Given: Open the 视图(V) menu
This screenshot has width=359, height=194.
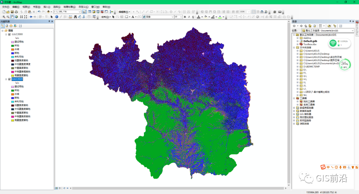Looking at the screenshot, I should (x=26, y=7).
